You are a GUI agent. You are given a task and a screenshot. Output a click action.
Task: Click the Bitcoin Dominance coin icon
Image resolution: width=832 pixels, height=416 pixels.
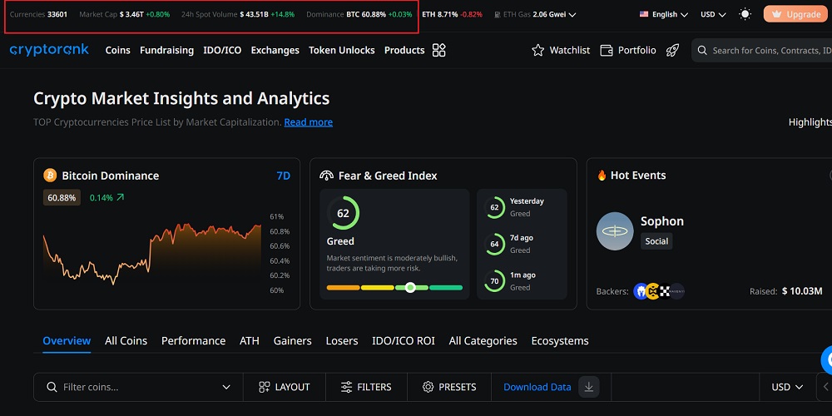coord(50,176)
